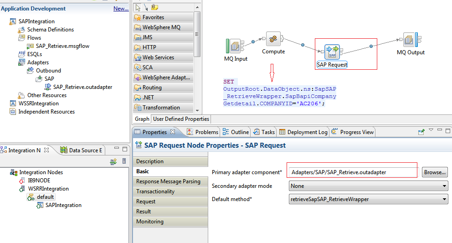Select deployed SAPIntegration under default
This screenshot has height=243, width=452.
coord(63,205)
